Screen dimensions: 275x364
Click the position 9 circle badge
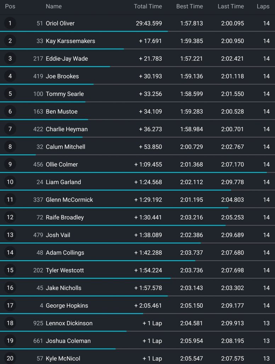[10, 164]
